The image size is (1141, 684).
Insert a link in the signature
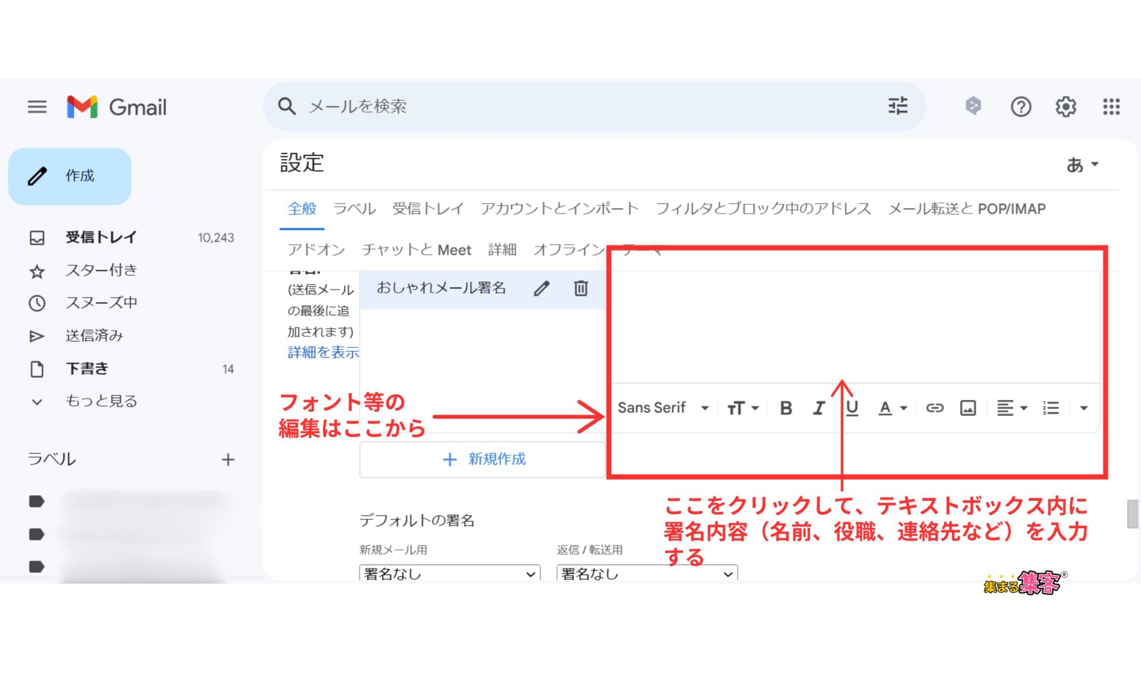click(934, 408)
